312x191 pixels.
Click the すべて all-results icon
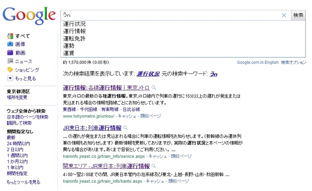[10, 36]
